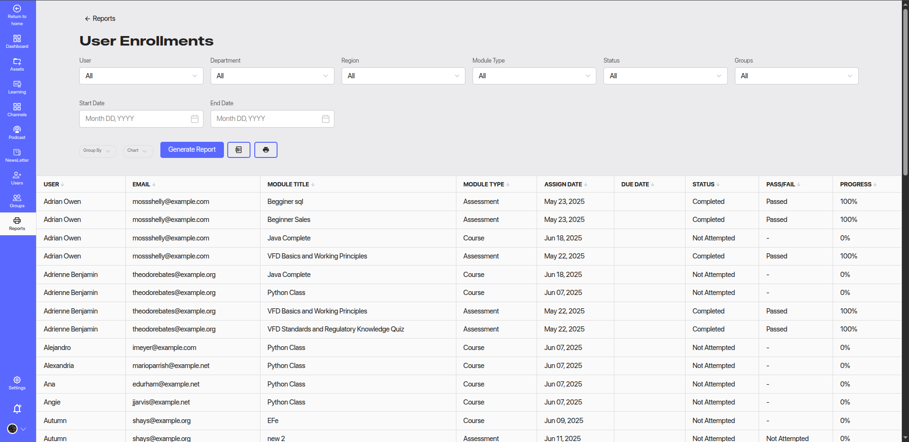
Task: Open the Learning section icon
Action: [17, 87]
